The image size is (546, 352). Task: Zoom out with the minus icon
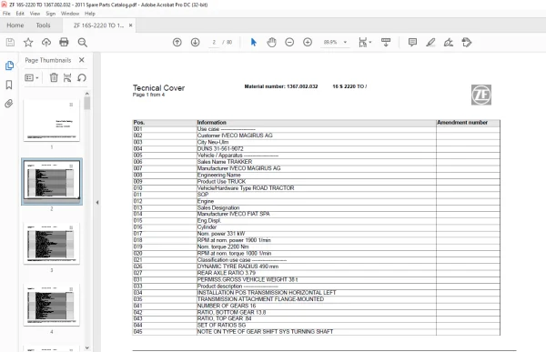click(289, 43)
